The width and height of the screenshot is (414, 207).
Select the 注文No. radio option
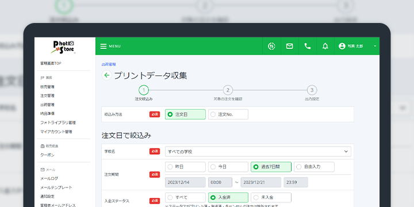(x=228, y=114)
